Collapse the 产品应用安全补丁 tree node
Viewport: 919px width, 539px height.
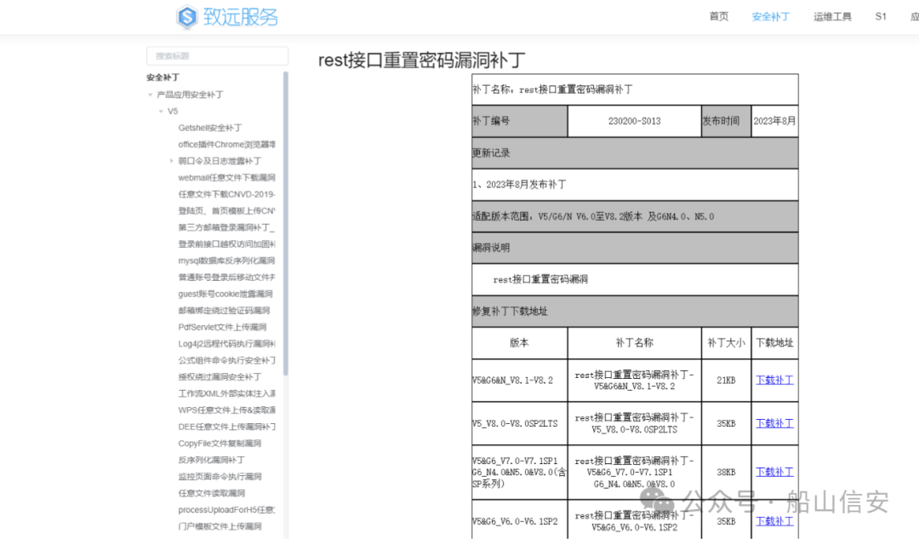click(x=150, y=95)
